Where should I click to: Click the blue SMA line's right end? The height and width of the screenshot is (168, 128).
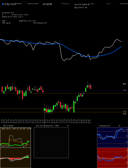[x=121, y=47]
